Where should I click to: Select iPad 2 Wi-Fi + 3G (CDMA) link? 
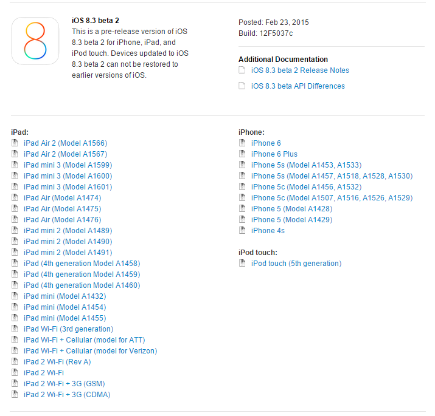[x=67, y=395]
